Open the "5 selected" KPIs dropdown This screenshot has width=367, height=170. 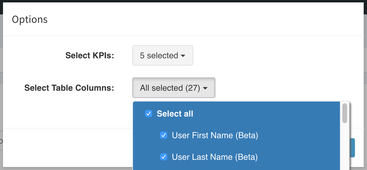click(162, 55)
